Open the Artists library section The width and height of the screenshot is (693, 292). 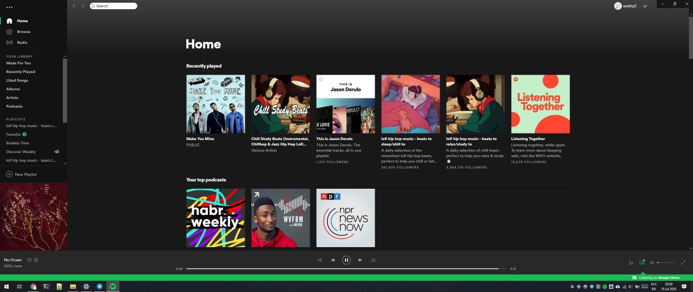12,98
